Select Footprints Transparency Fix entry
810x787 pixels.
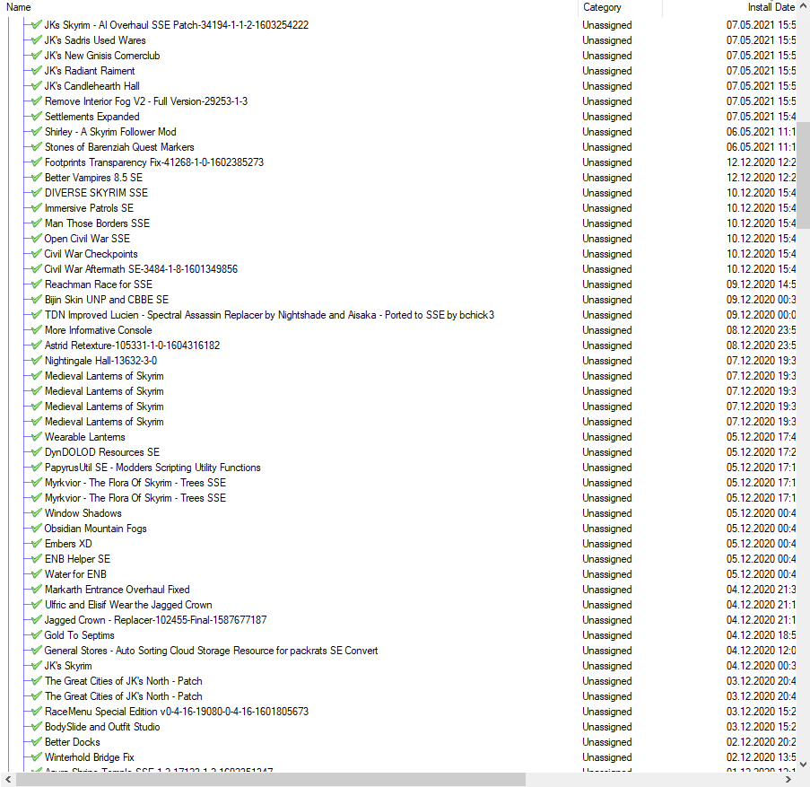[x=154, y=162]
